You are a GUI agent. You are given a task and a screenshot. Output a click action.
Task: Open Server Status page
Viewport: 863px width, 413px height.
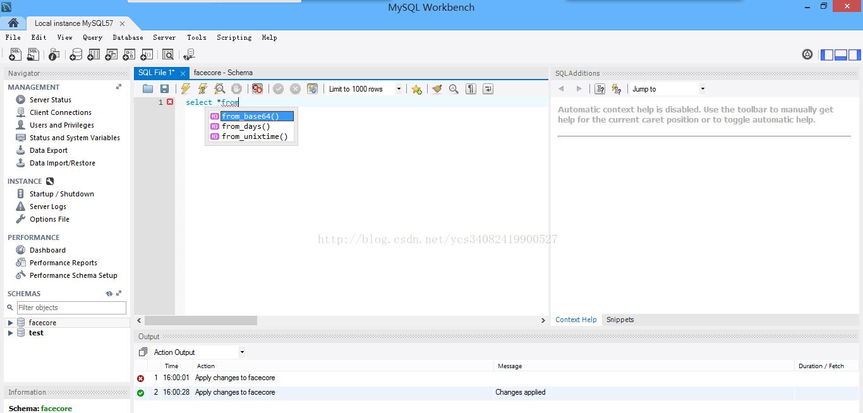pyautogui.click(x=51, y=100)
